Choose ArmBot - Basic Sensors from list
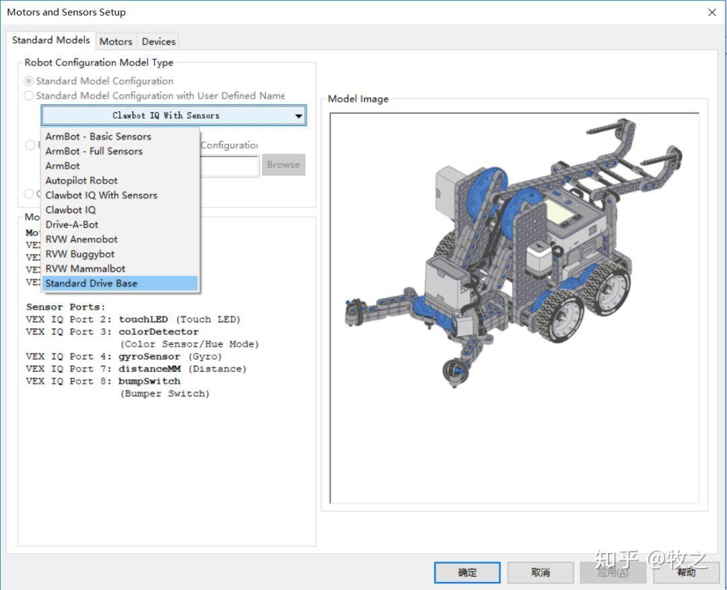This screenshot has height=590, width=727. [x=98, y=136]
